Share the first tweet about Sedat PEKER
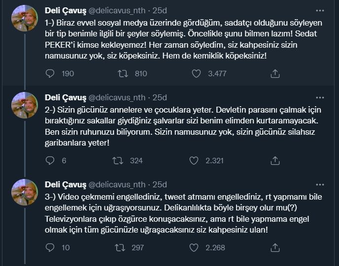The width and height of the screenshot is (339, 266). click(275, 74)
